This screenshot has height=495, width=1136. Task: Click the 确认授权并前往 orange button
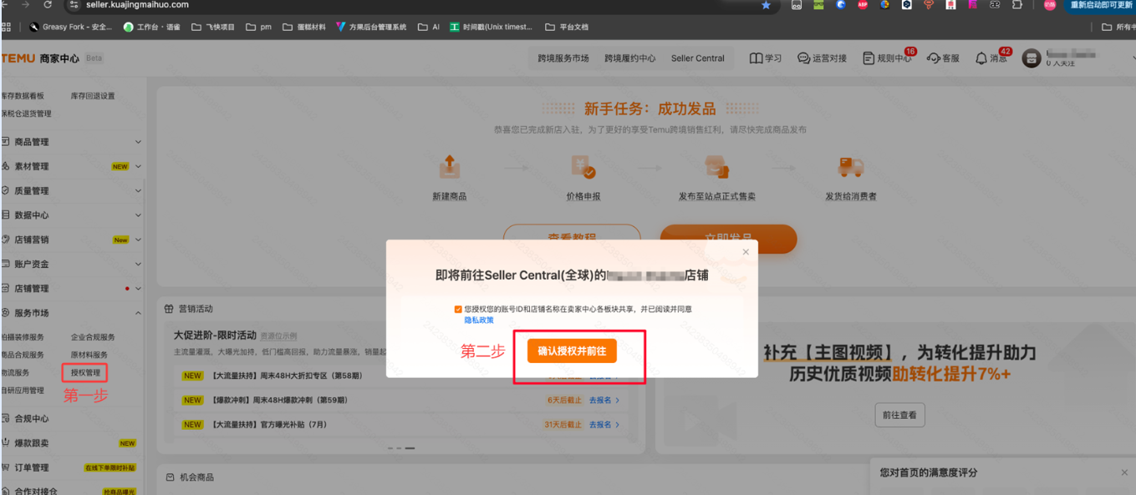[x=572, y=351]
